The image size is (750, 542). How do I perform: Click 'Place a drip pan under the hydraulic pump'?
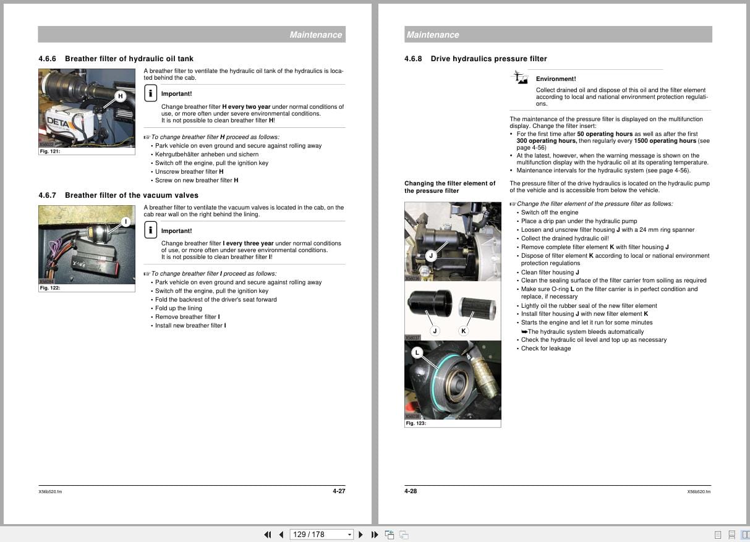click(579, 221)
